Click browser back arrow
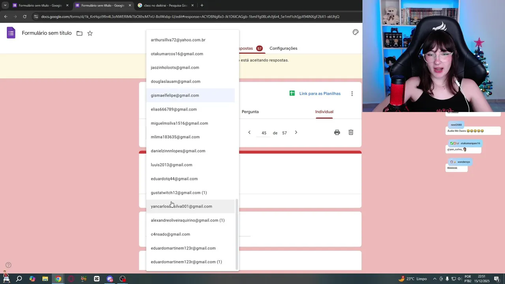Viewport: 505px width, 284px height. click(x=6, y=17)
